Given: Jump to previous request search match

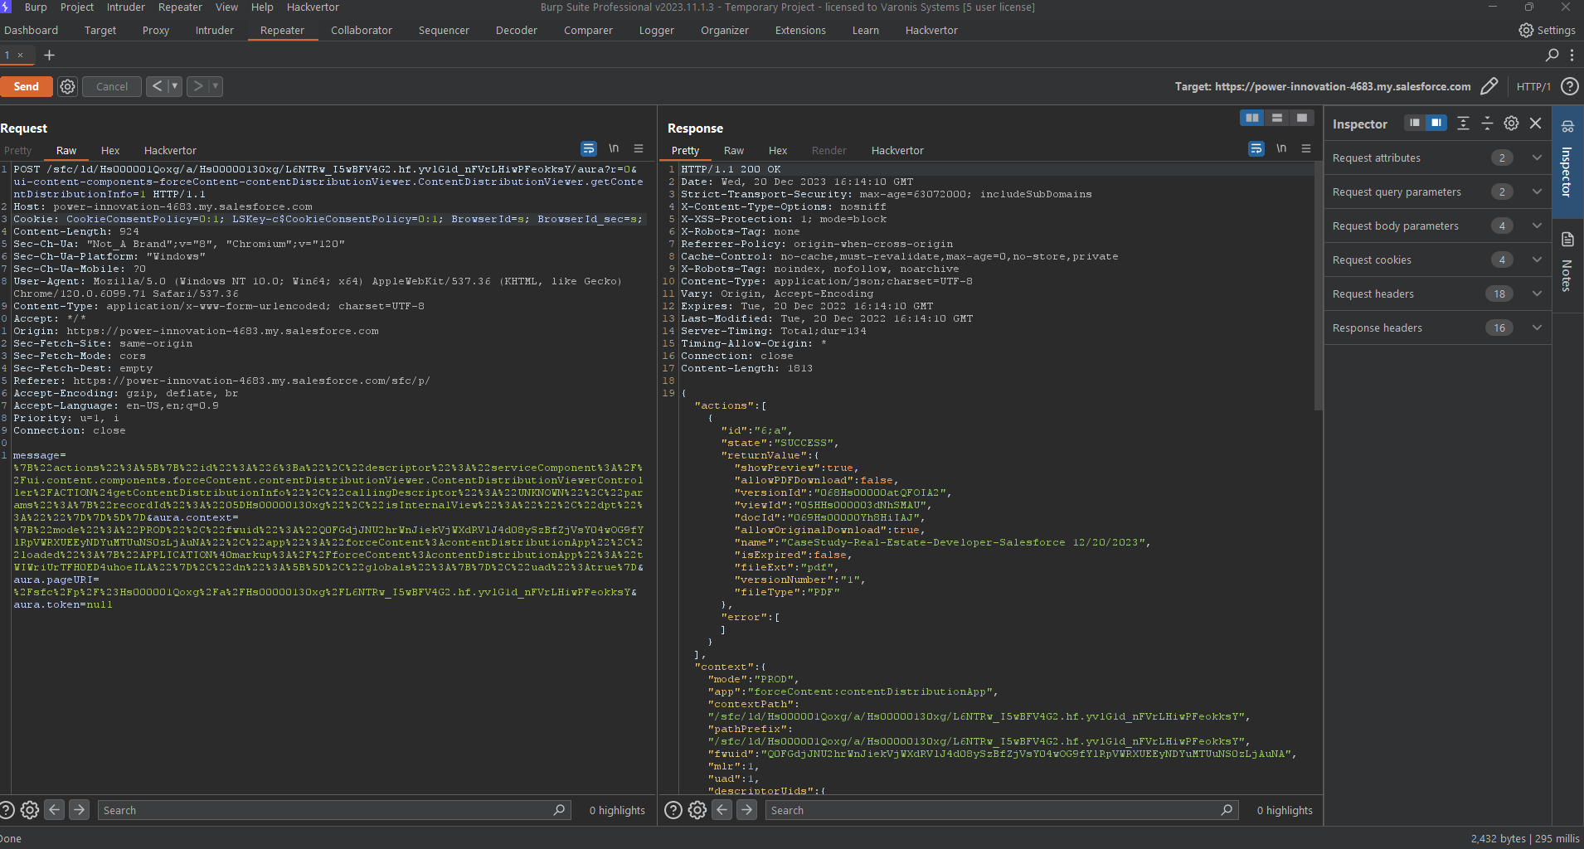Looking at the screenshot, I should 55,810.
